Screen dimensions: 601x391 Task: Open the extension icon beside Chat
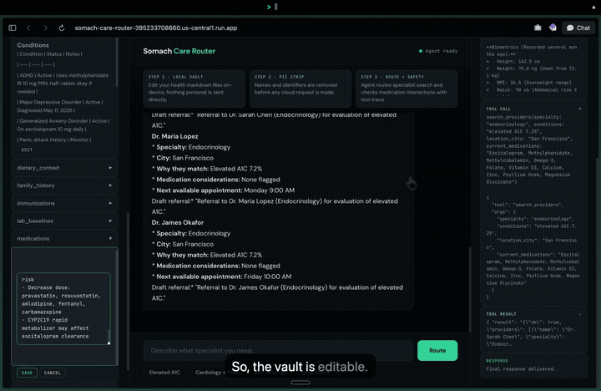pyautogui.click(x=553, y=28)
